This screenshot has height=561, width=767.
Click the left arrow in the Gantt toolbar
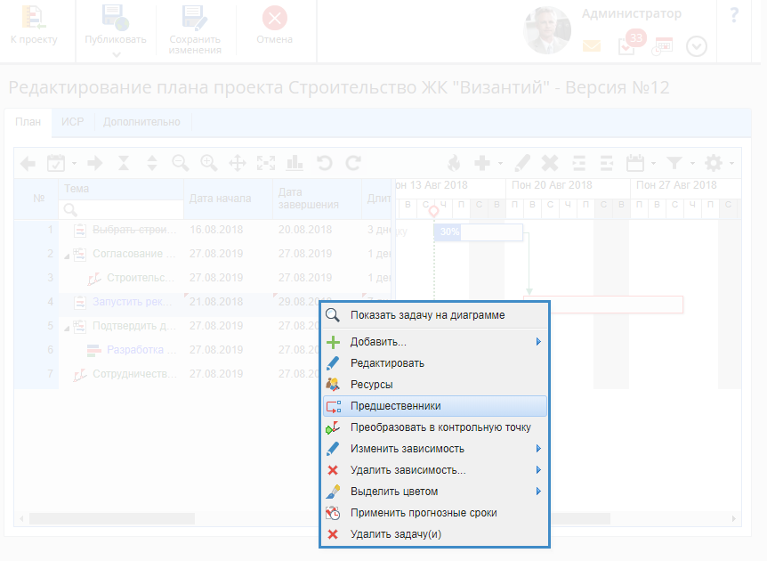[28, 163]
